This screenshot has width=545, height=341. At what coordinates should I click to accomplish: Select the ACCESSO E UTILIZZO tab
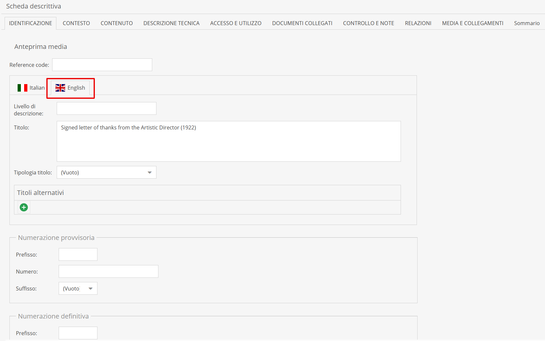(x=236, y=23)
